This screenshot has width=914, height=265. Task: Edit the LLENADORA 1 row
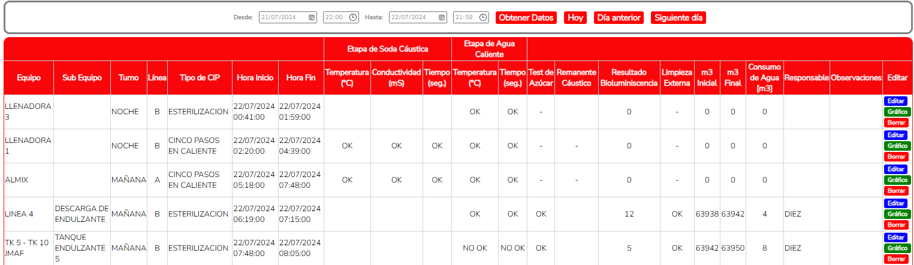[896, 135]
